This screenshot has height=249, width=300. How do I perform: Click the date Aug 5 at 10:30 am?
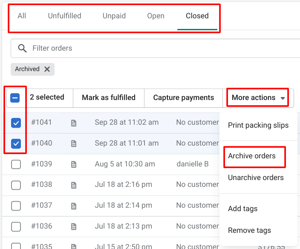point(125,164)
